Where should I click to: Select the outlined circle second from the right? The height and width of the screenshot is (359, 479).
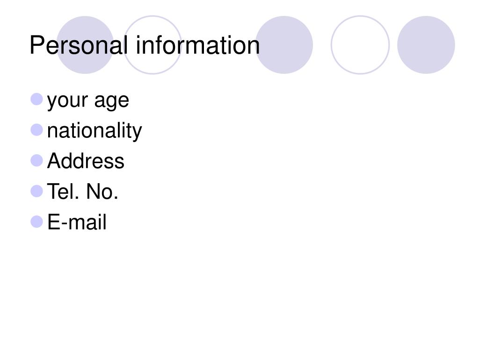tap(360, 45)
